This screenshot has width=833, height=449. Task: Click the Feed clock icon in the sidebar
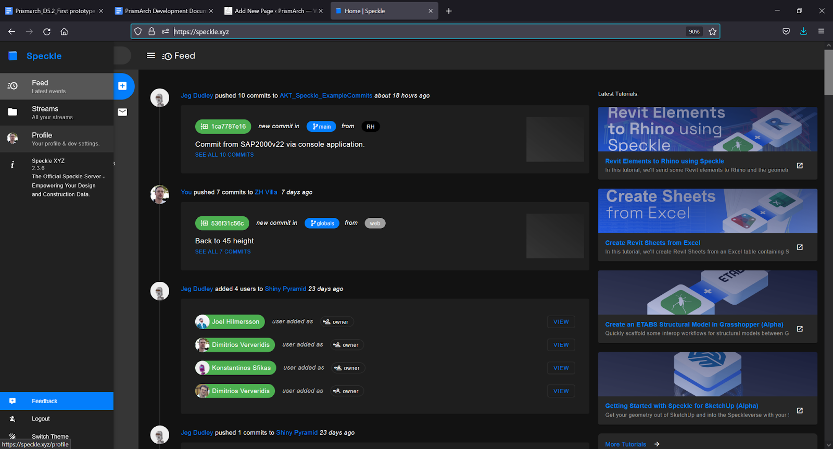pyautogui.click(x=12, y=86)
